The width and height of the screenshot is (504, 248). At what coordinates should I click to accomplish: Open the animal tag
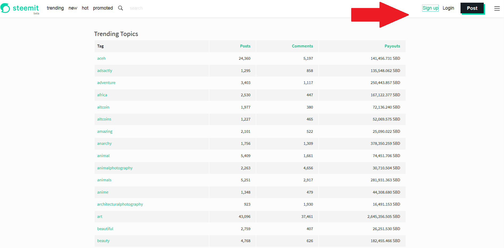click(x=103, y=156)
